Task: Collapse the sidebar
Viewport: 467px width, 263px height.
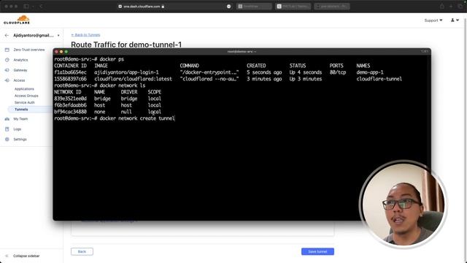Action: click(x=26, y=256)
